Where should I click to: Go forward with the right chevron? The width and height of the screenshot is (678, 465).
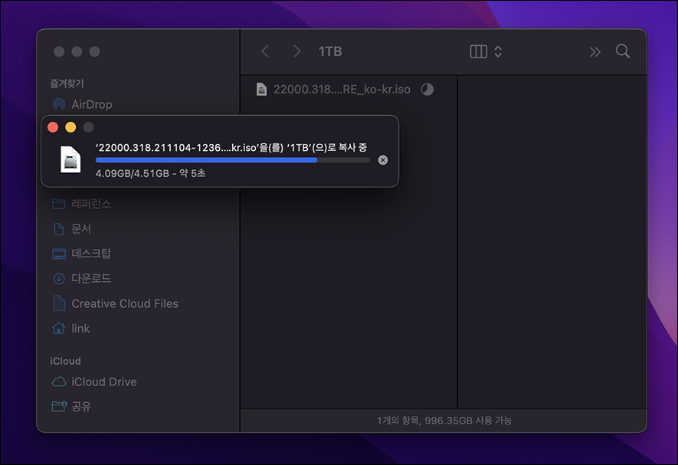point(296,51)
